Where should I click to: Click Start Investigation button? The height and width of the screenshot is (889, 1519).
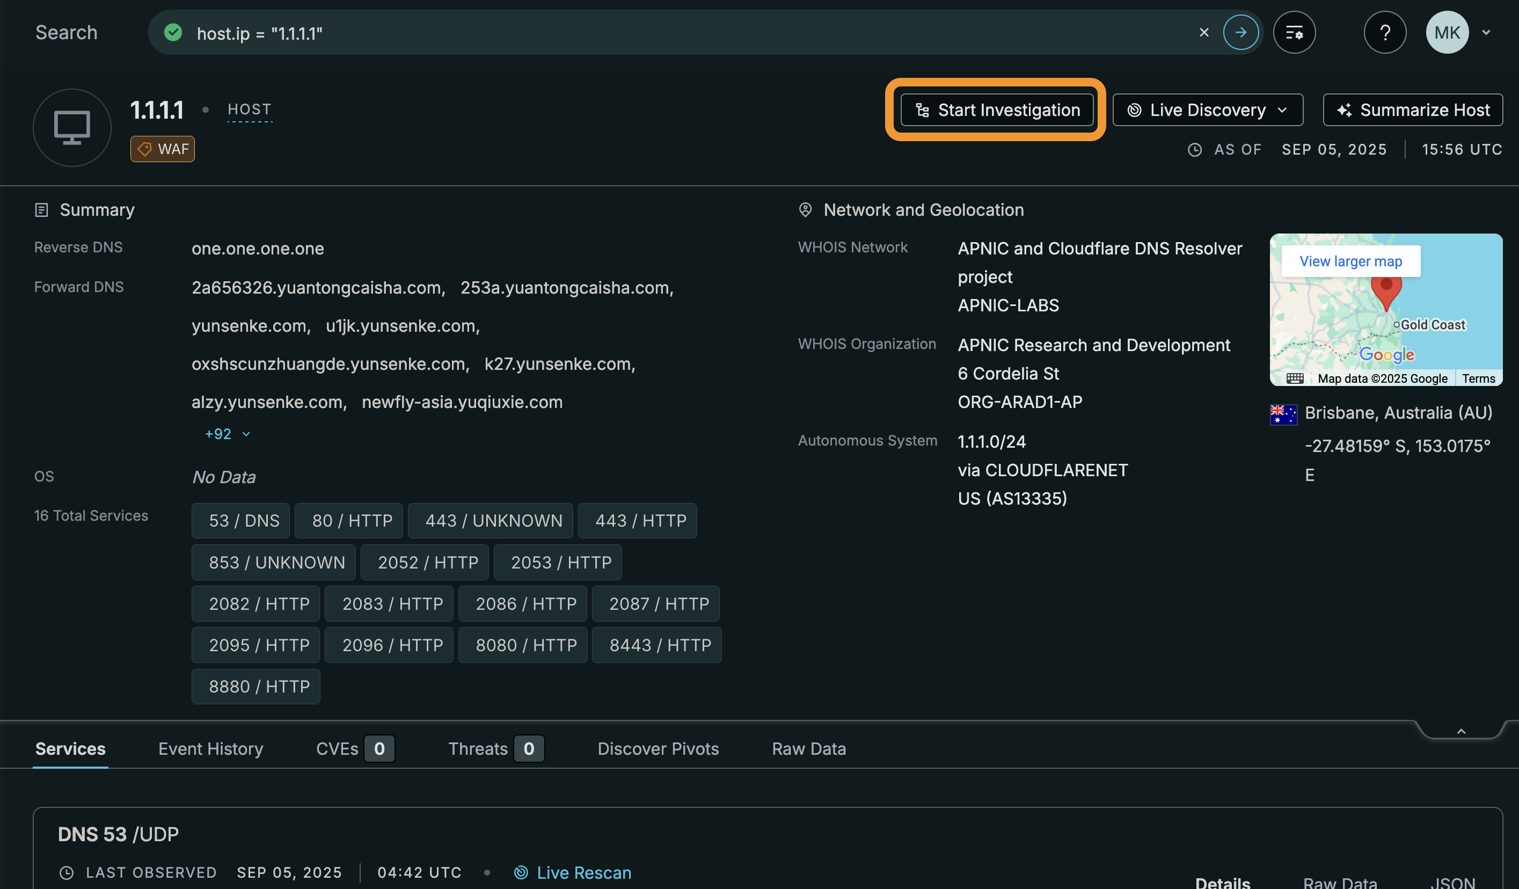pos(997,110)
